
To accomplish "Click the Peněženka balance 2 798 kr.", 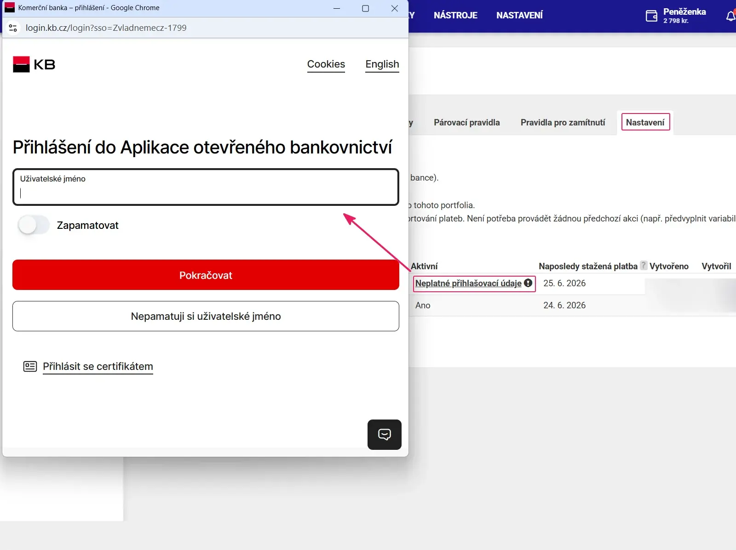I will 676,21.
